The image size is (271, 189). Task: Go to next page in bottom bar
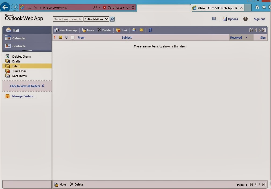(x=259, y=184)
